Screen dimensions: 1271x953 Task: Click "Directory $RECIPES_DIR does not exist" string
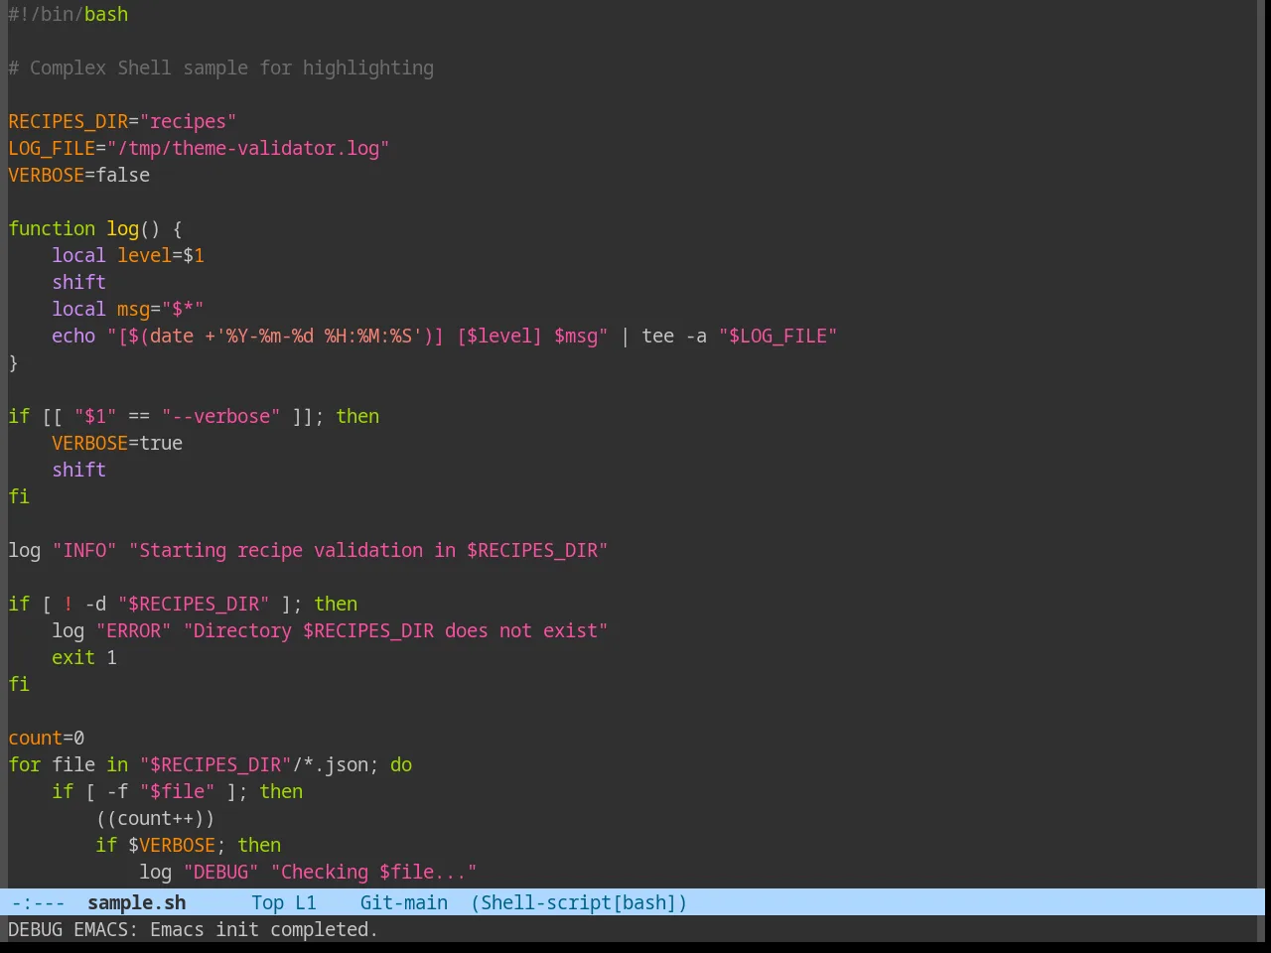[395, 630]
